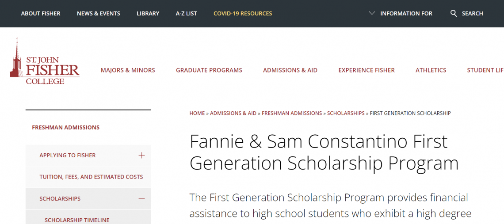Click the Scholarships breadcrumb link
The width and height of the screenshot is (504, 224).
click(x=346, y=114)
